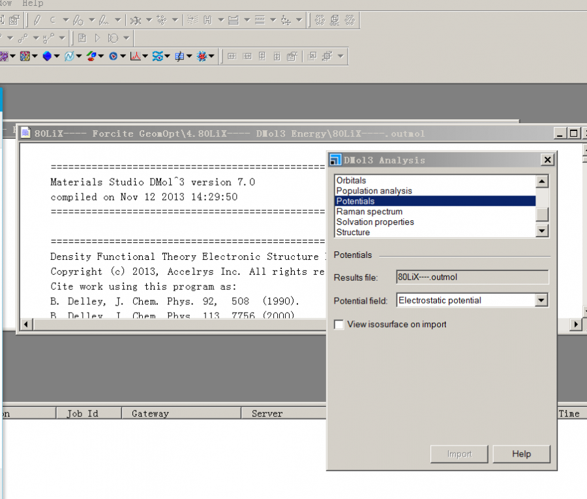Click the Clean structure icon

[x=136, y=20]
